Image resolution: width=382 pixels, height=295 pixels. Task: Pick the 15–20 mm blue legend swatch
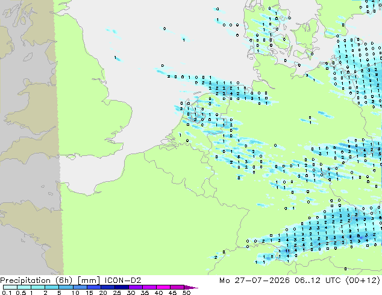tap(93, 287)
